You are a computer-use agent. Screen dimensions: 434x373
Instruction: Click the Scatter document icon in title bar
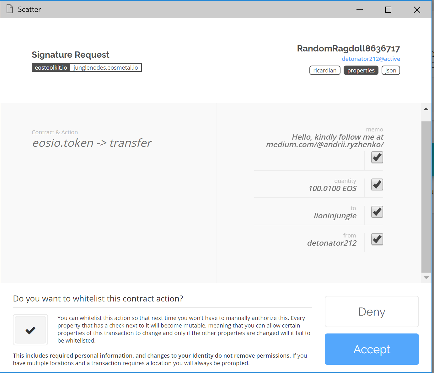[10, 9]
